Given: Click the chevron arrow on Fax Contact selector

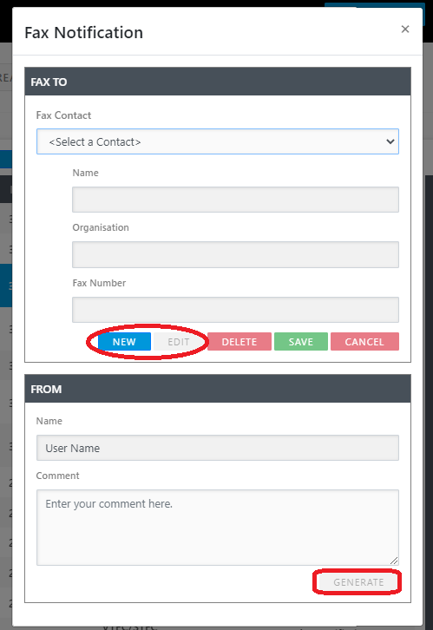Looking at the screenshot, I should 390,141.
